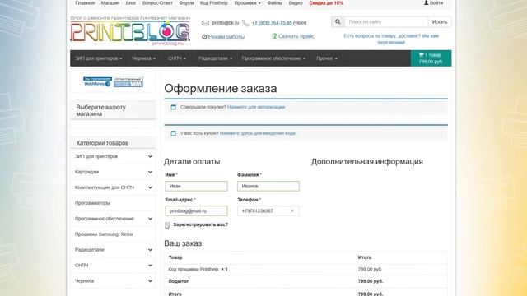Click Войти to log in
This screenshot has width=527, height=296.
pos(436,3)
